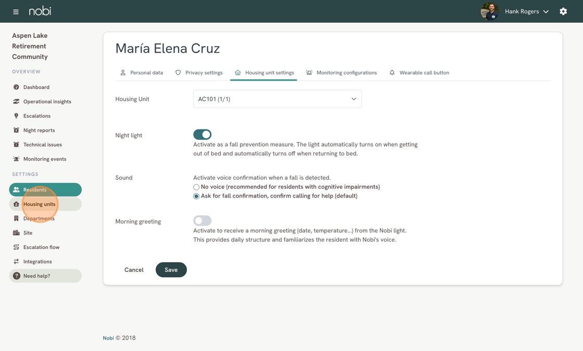Click the Save button
This screenshot has height=351, width=583.
pos(171,270)
